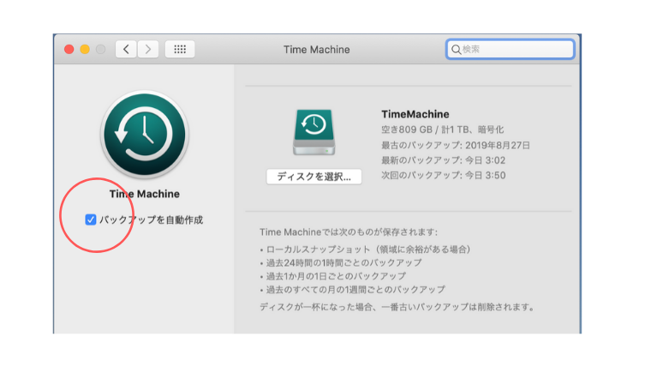Click 過去1か月の1日ごとのバックアップ line
The image size is (651, 367).
[x=333, y=276]
